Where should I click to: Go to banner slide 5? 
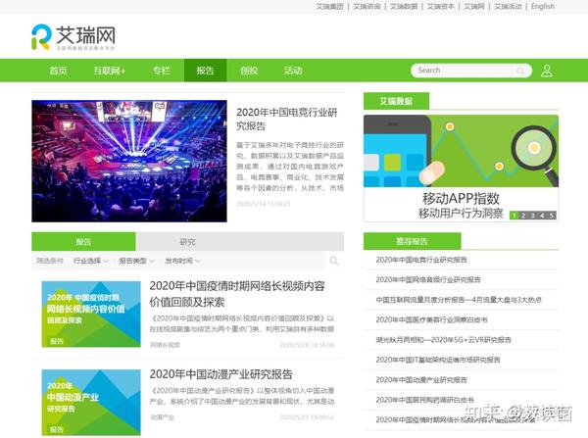tap(551, 216)
